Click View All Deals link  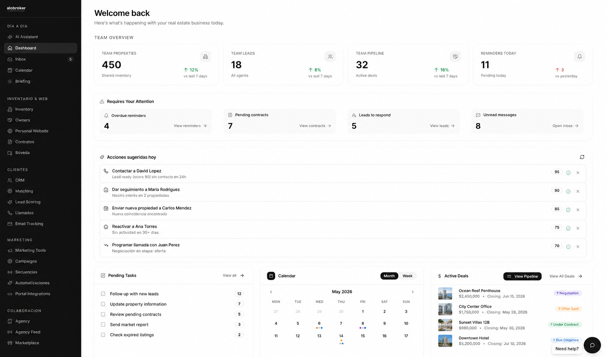566,276
